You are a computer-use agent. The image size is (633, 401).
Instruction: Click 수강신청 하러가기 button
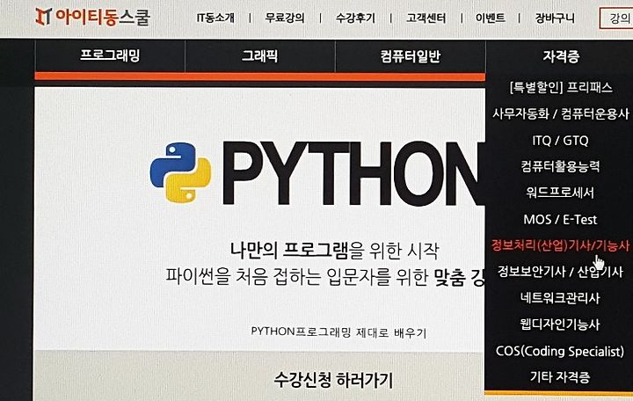[333, 380]
